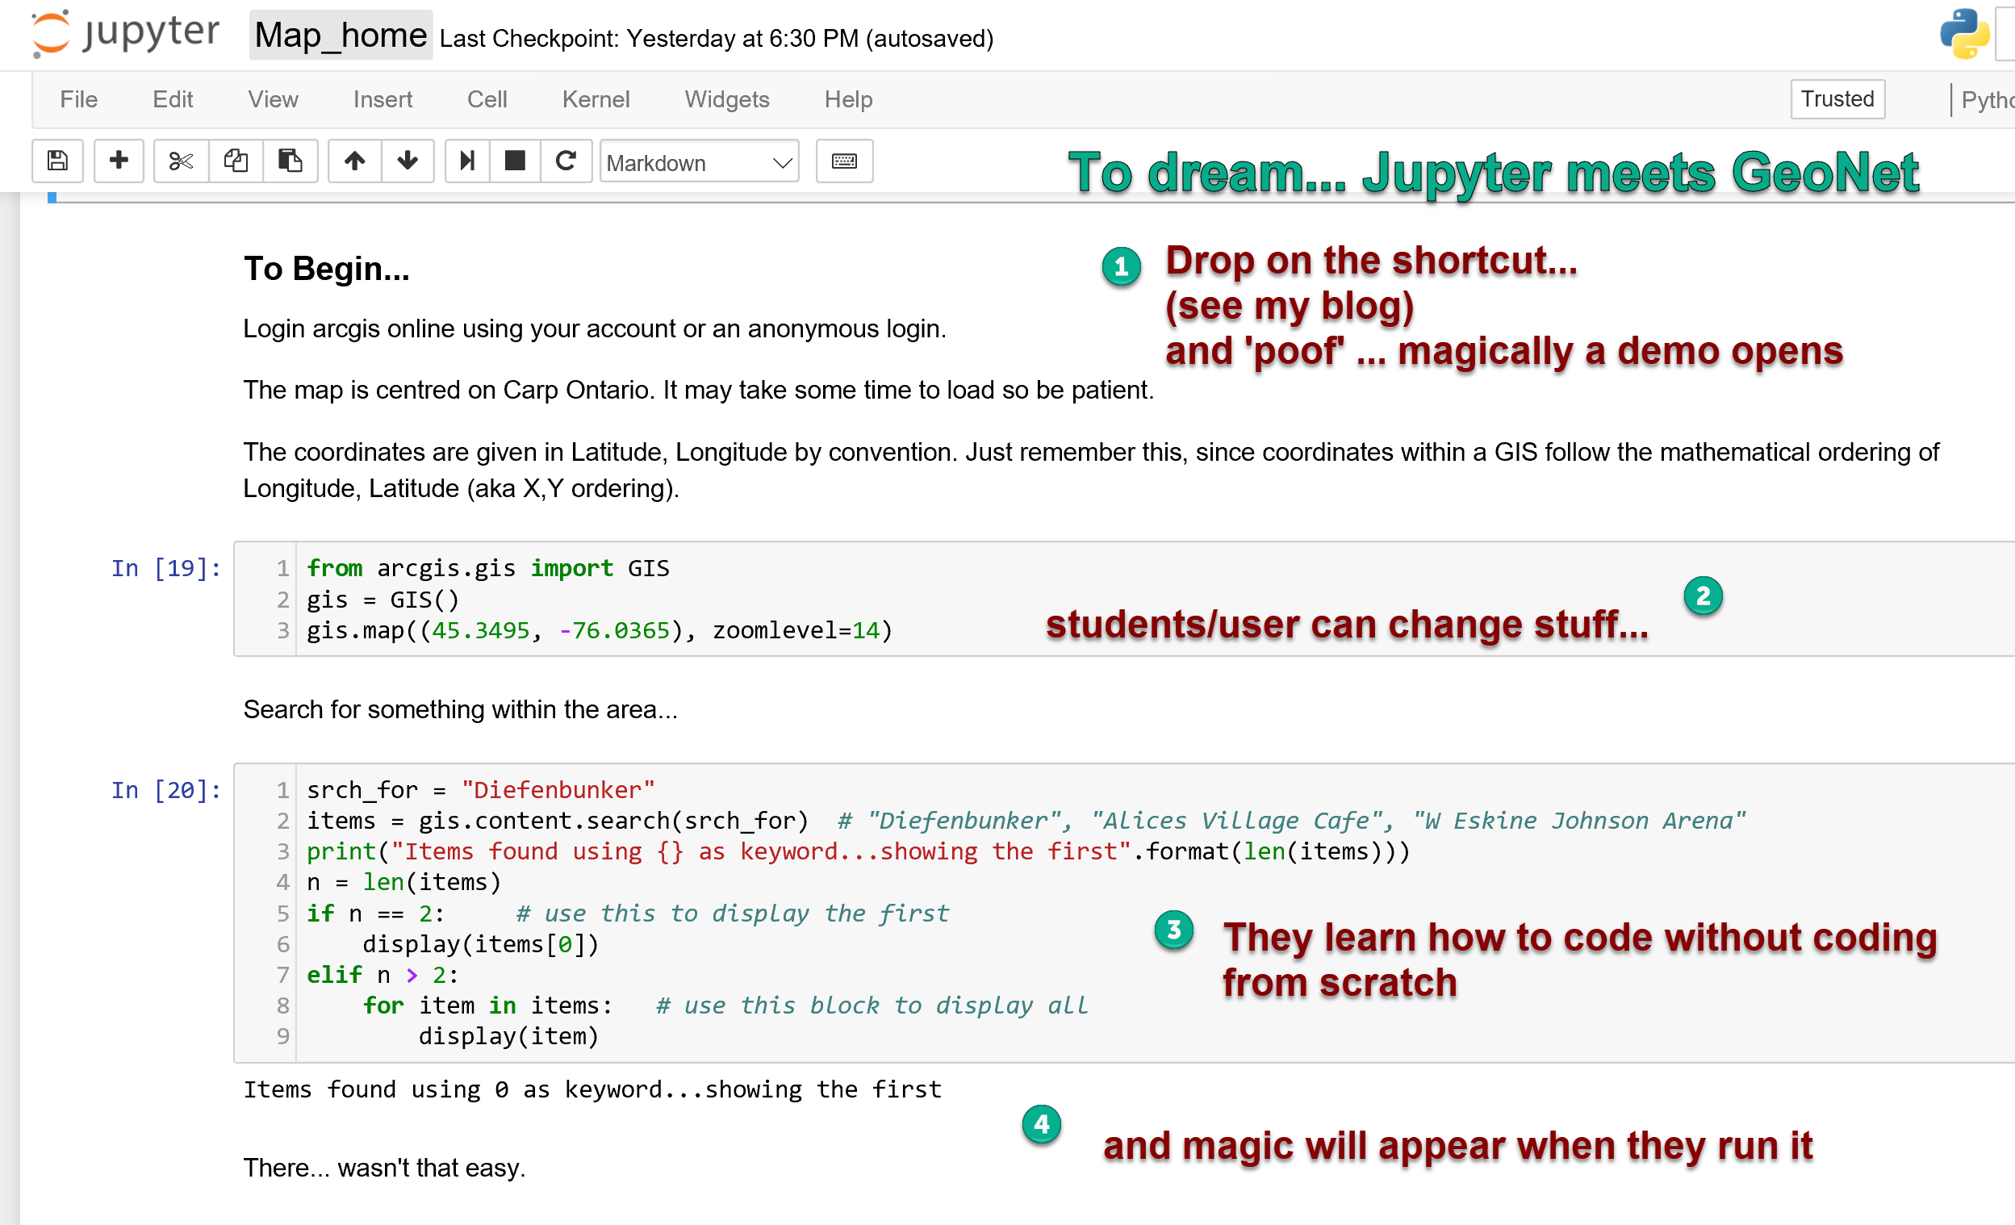2015x1225 pixels.
Task: Click the srch_for = "Diefenbunker" code line
Action: pyautogui.click(x=481, y=790)
